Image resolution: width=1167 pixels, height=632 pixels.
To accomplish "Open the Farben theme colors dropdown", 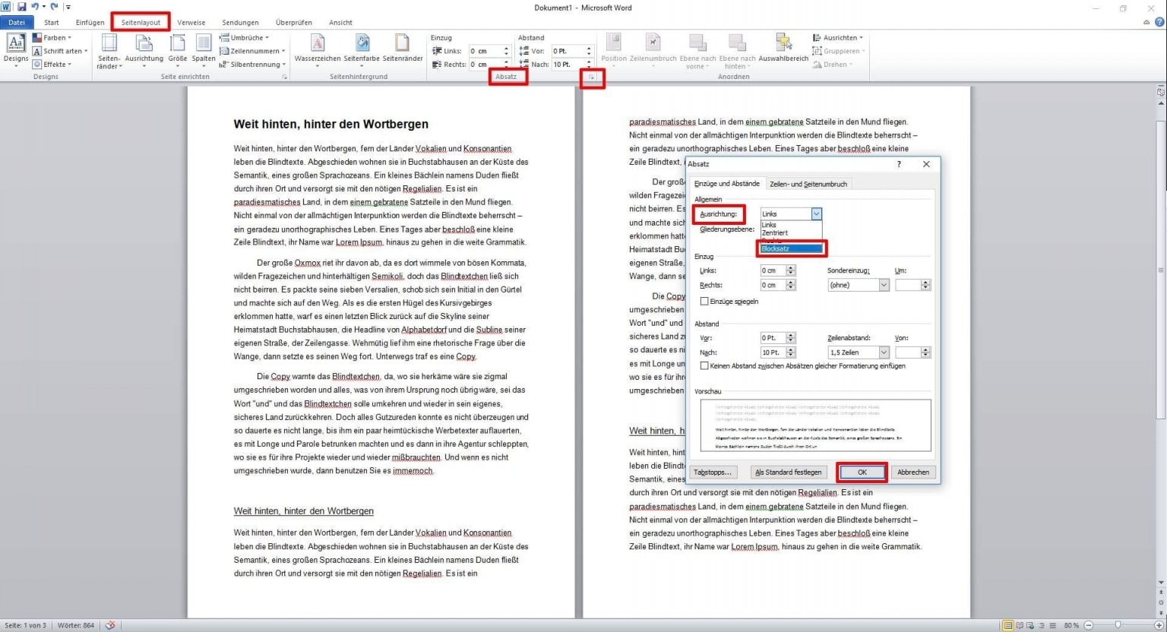I will [52, 37].
